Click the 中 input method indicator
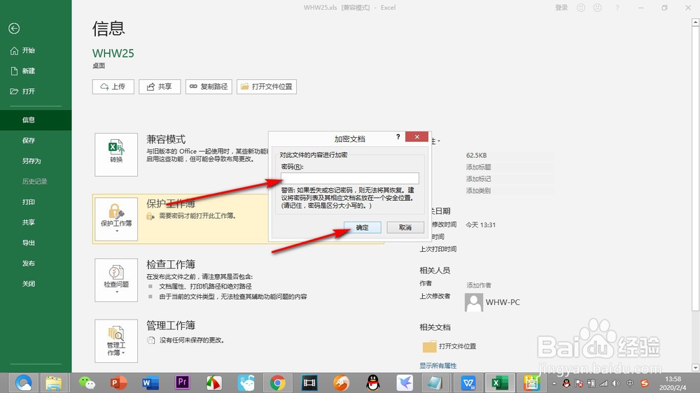The width and height of the screenshot is (700, 393). pyautogui.click(x=630, y=384)
